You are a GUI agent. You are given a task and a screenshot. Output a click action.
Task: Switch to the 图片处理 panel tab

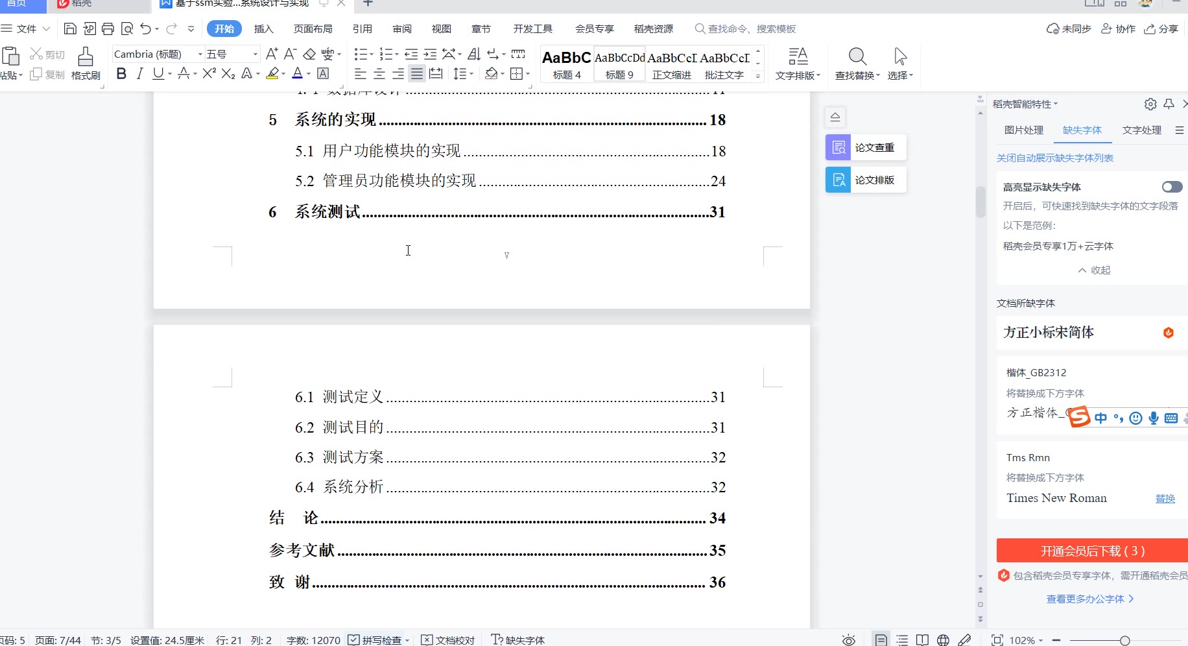[1023, 130]
